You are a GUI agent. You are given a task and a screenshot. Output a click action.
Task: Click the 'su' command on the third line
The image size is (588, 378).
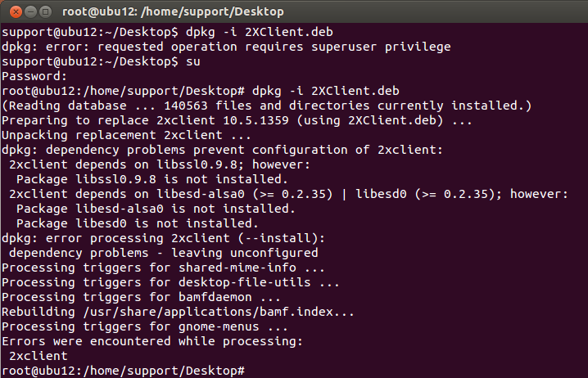tap(193, 61)
